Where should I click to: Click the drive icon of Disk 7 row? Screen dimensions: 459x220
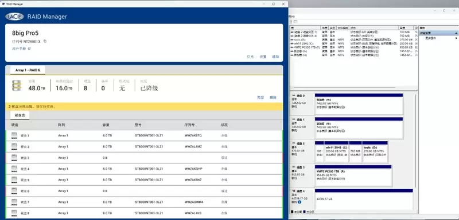(14, 202)
